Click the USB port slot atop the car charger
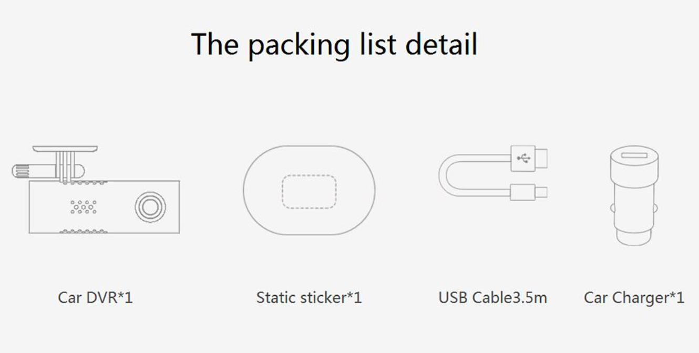The image size is (699, 353). (x=633, y=156)
